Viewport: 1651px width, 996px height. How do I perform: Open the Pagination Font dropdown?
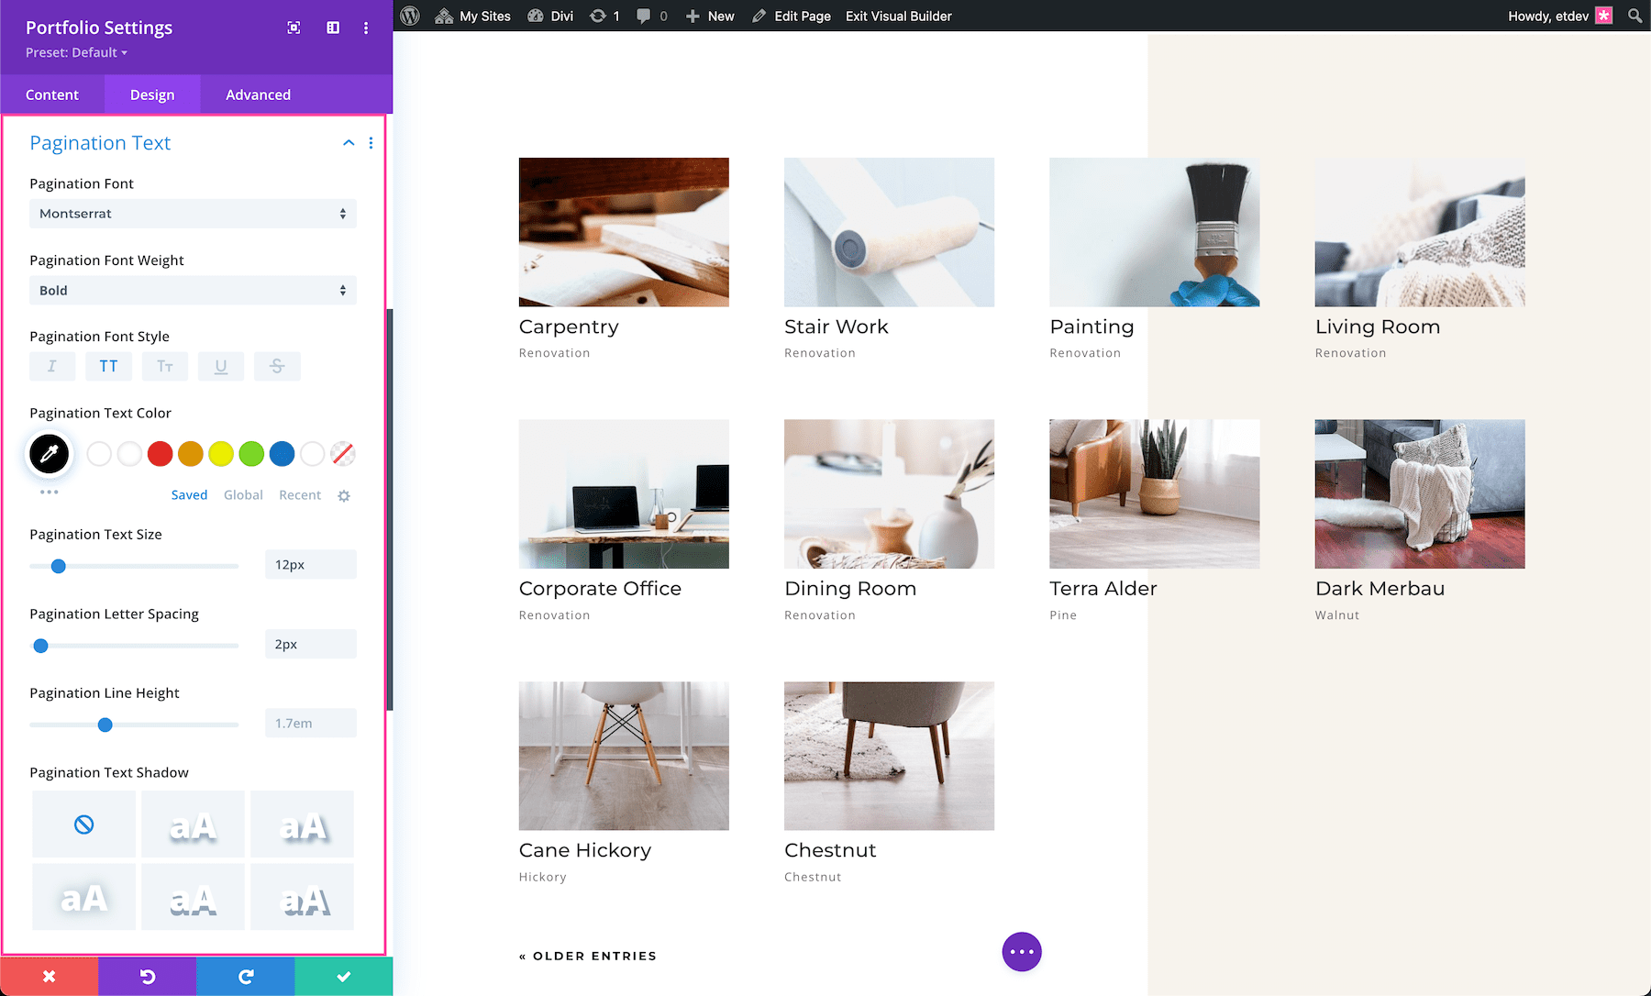pos(193,214)
